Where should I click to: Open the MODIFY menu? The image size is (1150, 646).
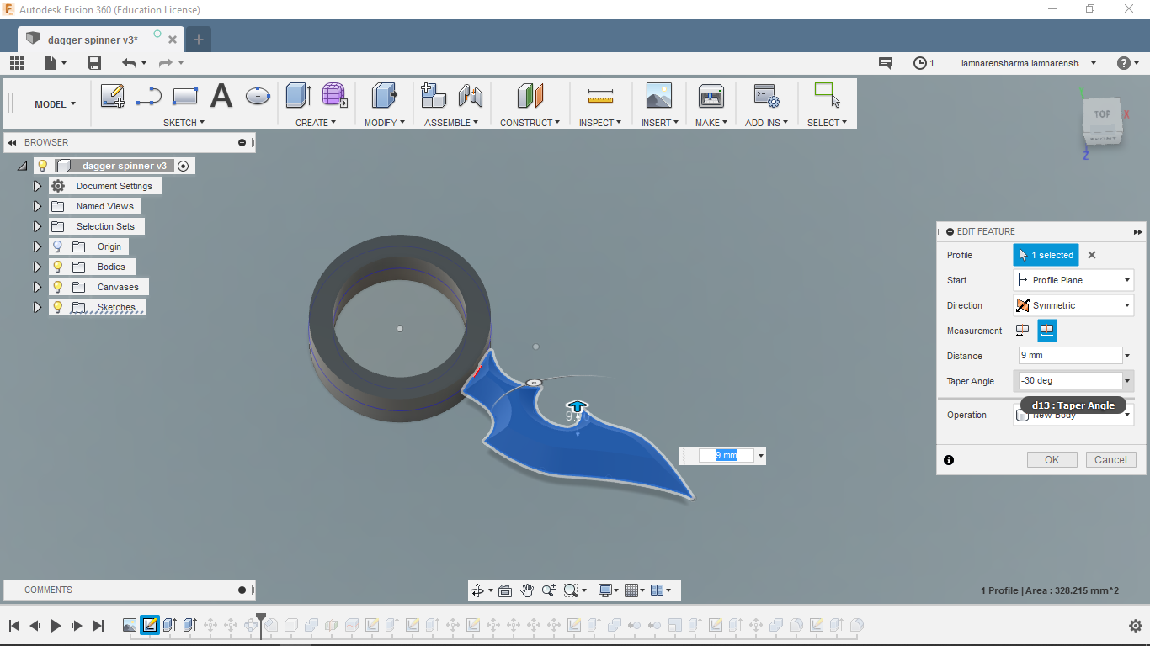pyautogui.click(x=385, y=123)
